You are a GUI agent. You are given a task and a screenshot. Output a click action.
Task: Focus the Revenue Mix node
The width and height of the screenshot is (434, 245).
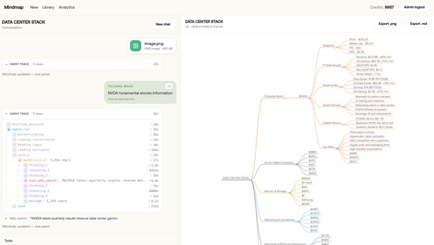(x=330, y=85)
